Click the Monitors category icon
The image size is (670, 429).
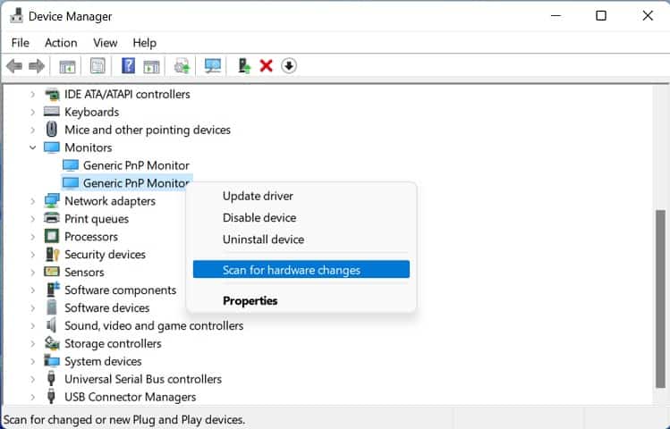[x=52, y=147]
